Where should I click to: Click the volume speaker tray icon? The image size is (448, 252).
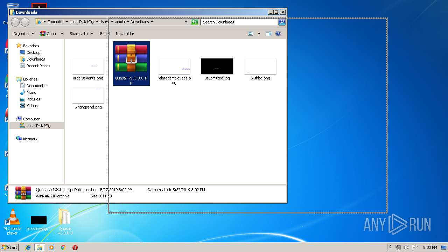click(x=406, y=247)
